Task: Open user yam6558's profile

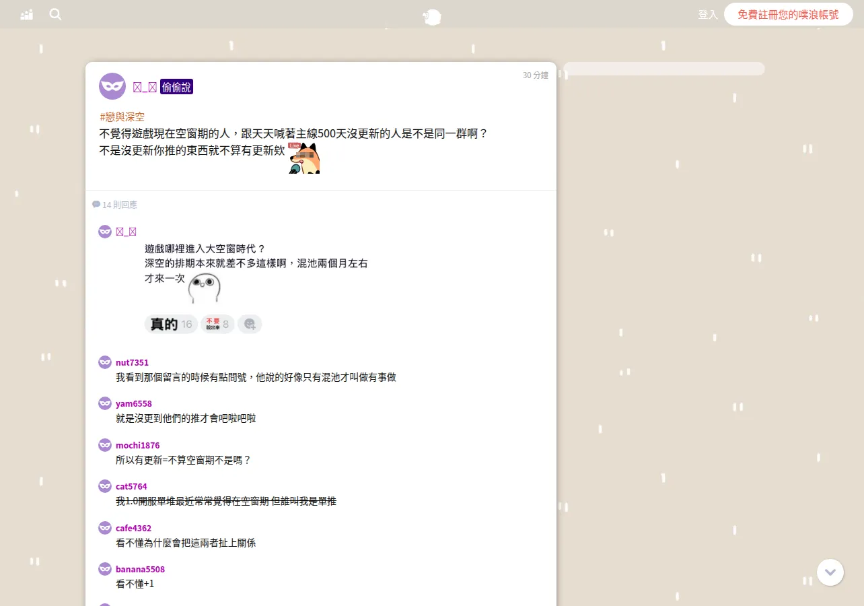Action: pyautogui.click(x=134, y=404)
